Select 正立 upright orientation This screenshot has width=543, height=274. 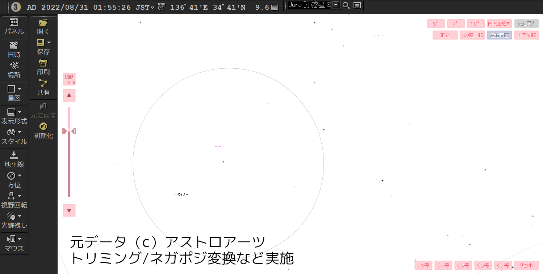[445, 35]
